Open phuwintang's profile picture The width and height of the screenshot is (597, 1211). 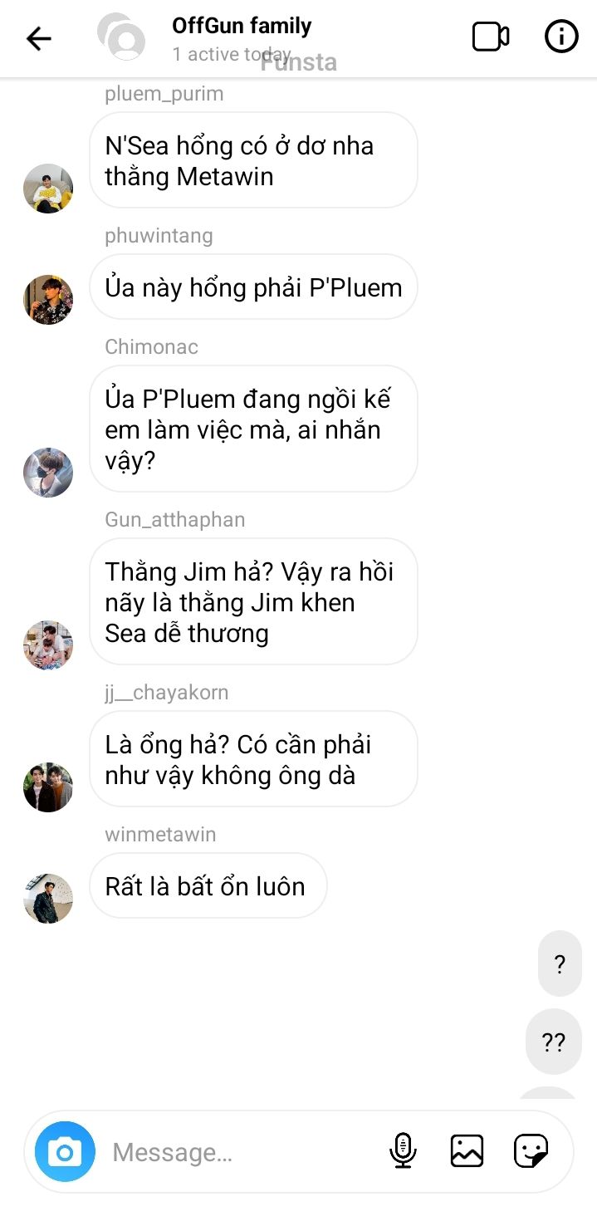click(48, 300)
